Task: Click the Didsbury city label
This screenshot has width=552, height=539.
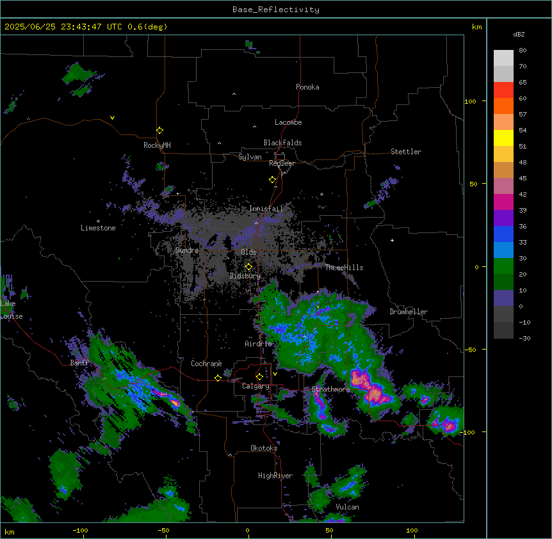Action: coord(245,276)
